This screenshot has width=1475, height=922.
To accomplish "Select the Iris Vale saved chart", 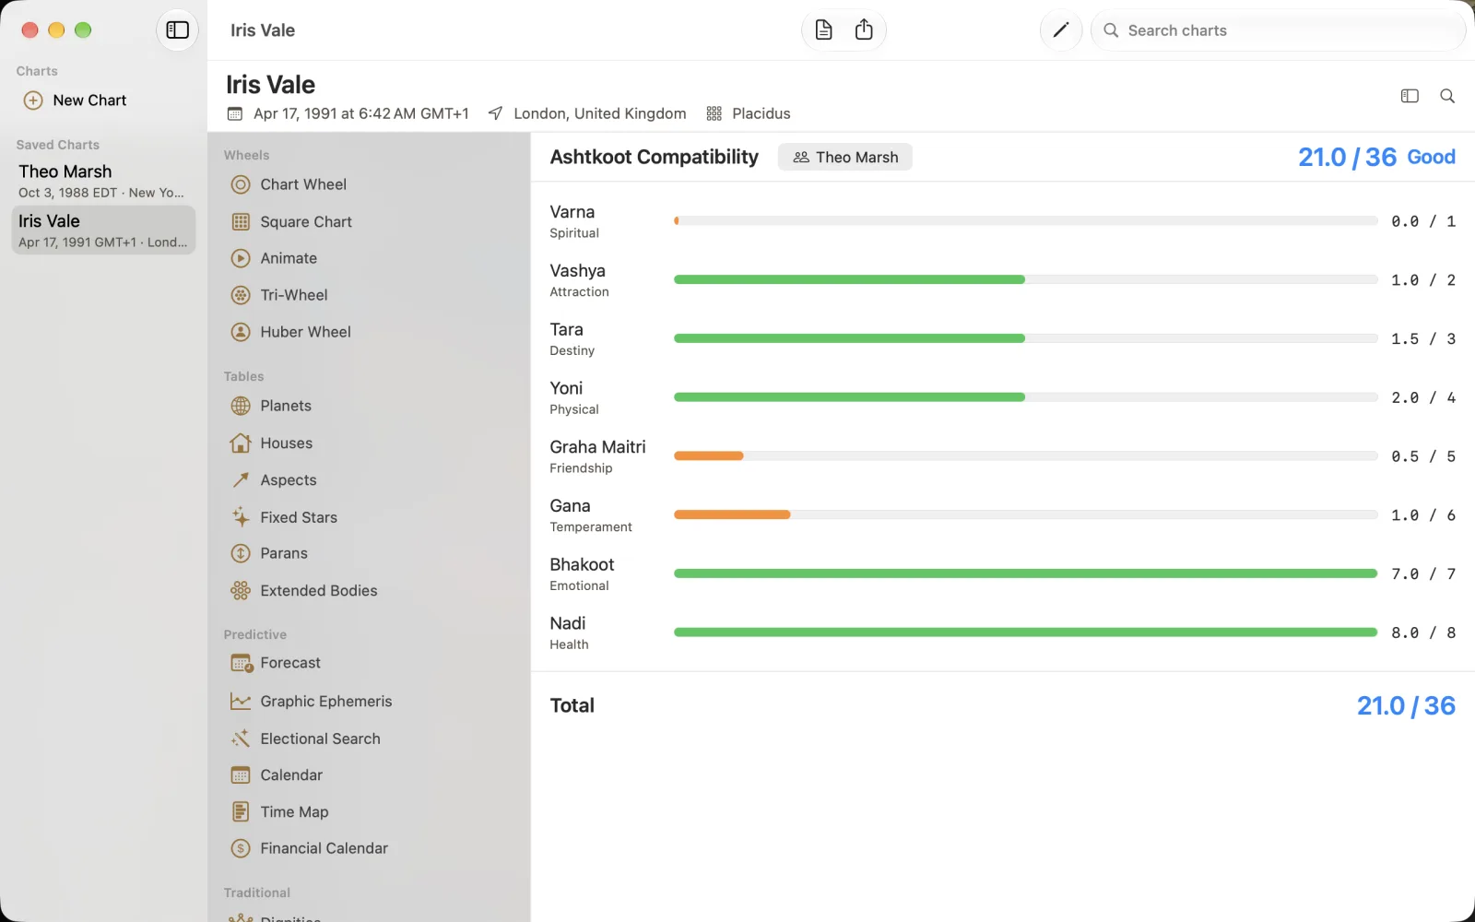I will (x=103, y=230).
